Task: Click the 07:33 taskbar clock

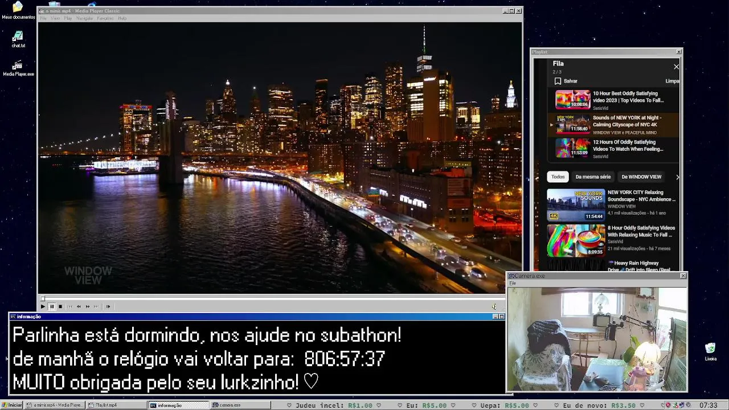Action: tap(708, 405)
